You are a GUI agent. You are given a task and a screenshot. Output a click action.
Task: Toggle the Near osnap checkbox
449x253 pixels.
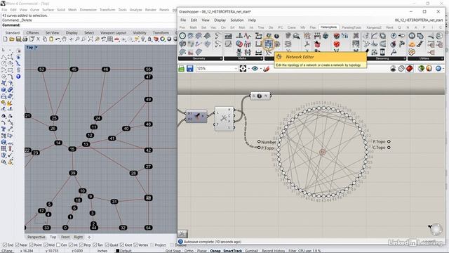point(17,245)
